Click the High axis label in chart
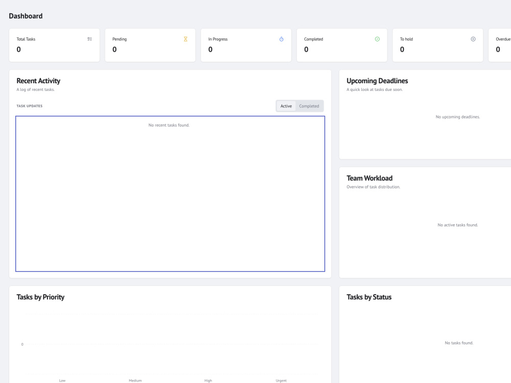Screen dimensions: 511x383 click(208, 380)
